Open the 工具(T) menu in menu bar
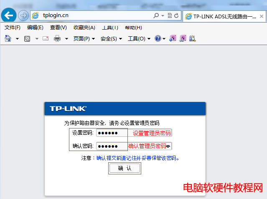The image size is (267, 199). [x=110, y=28]
